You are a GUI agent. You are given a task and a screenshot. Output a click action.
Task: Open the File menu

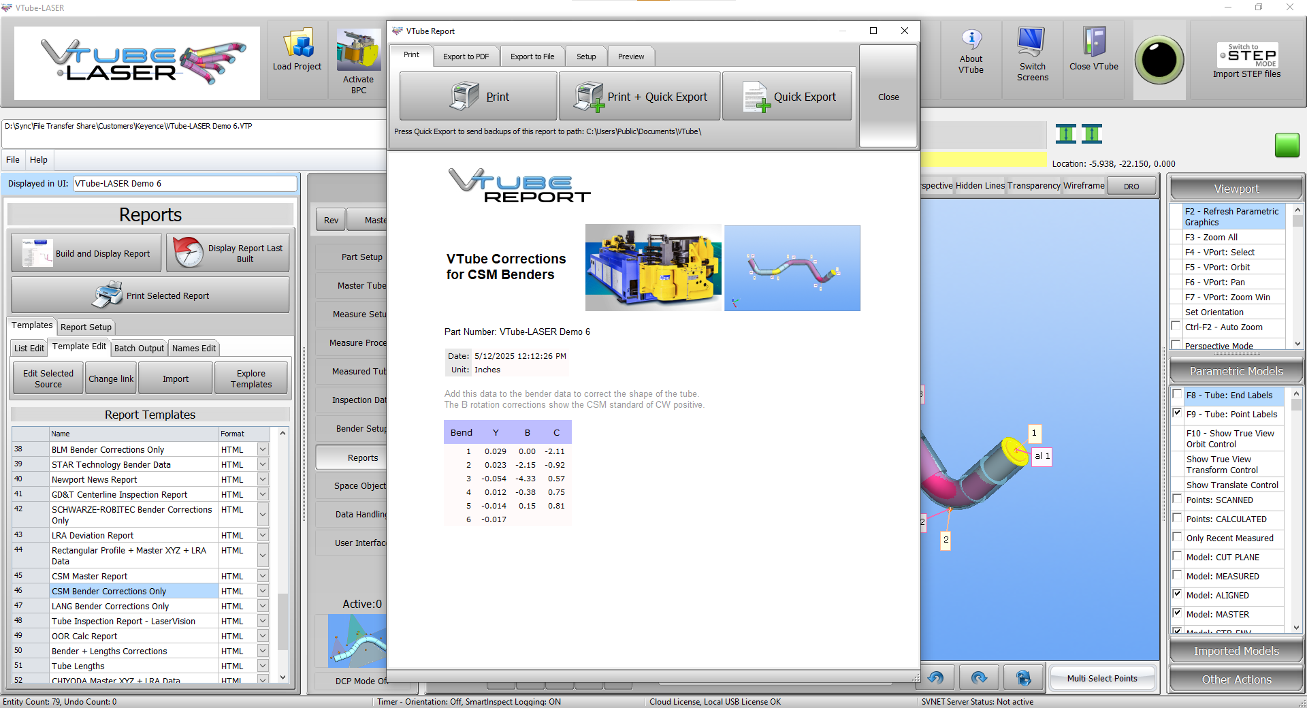click(13, 159)
